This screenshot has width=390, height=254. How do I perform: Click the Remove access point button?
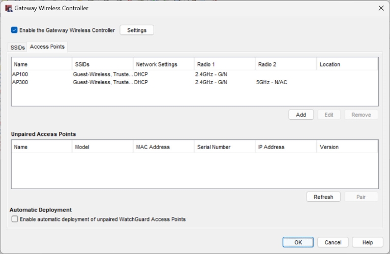click(x=361, y=115)
